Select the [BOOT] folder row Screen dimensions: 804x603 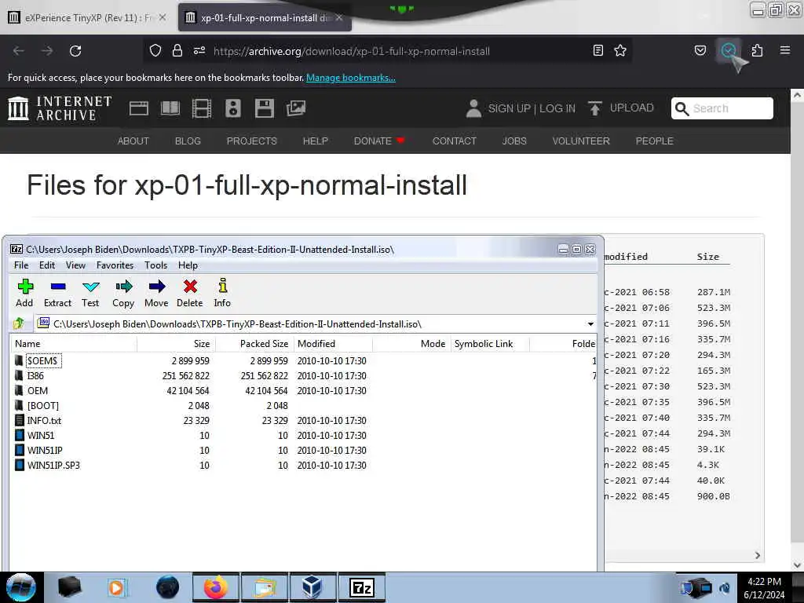pyautogui.click(x=302, y=406)
